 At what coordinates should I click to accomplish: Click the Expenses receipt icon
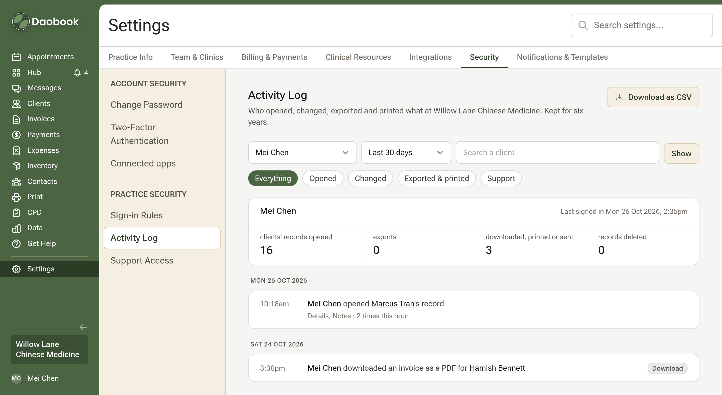click(x=16, y=150)
